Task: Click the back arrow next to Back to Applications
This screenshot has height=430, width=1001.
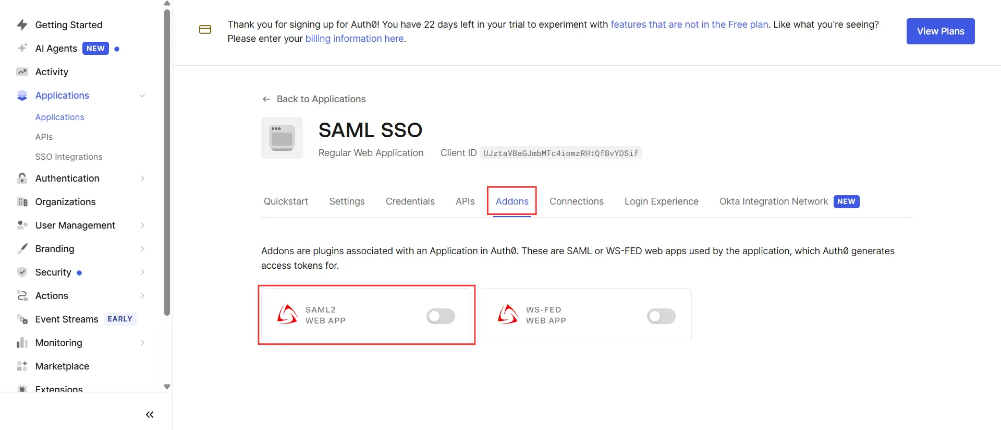Action: click(x=266, y=99)
